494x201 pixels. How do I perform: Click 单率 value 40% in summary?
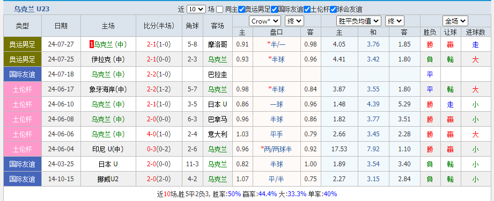330,194
